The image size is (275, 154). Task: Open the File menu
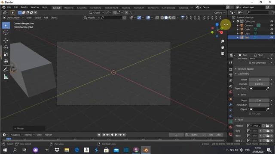tap(9, 7)
